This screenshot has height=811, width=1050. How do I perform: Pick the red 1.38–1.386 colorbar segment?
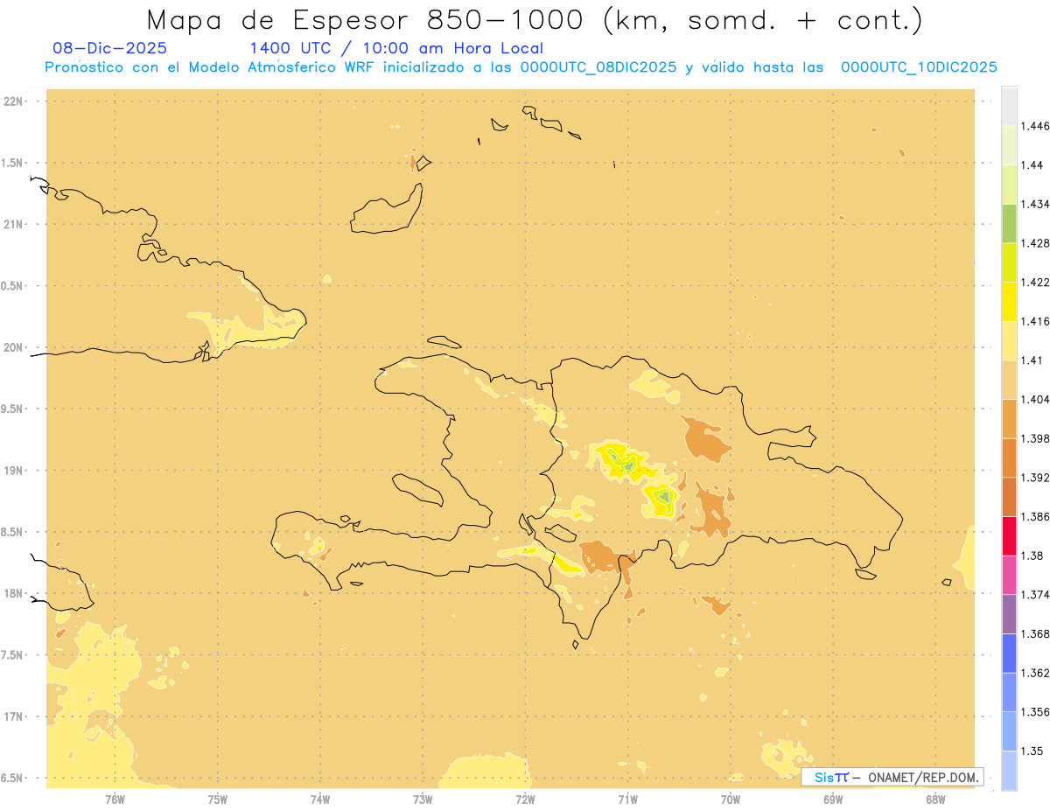[1009, 535]
